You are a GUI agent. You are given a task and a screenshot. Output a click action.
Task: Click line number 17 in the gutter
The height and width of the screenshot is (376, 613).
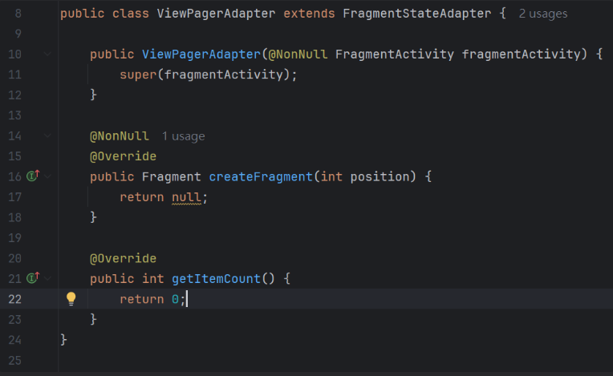pos(15,196)
